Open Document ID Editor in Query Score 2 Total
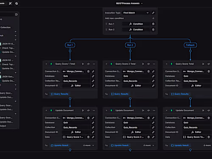 (x=136, y=86)
